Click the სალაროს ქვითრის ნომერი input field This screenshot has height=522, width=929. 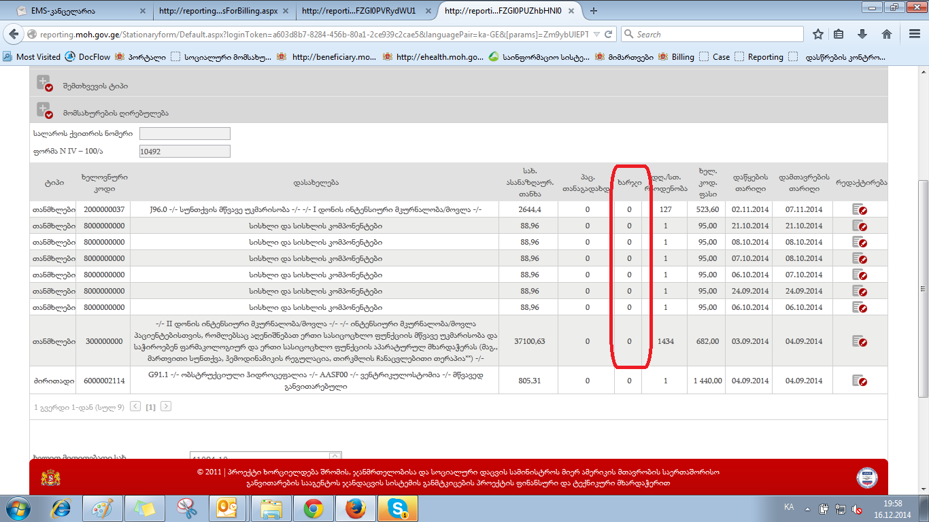184,133
